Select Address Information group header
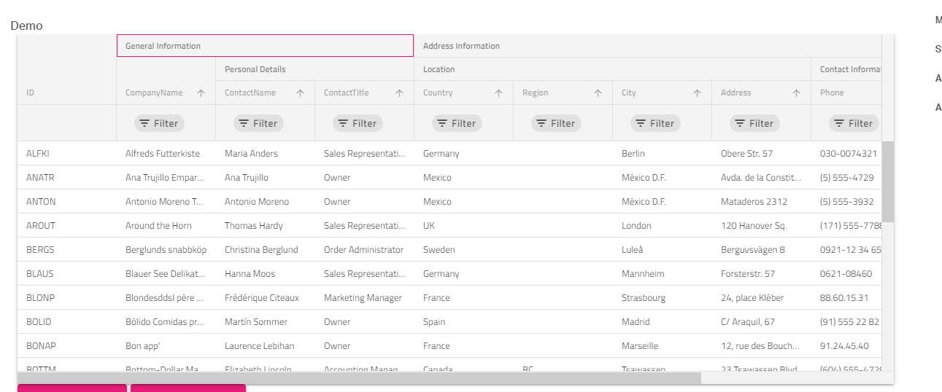Screen dimensions: 942x392 click(648, 46)
